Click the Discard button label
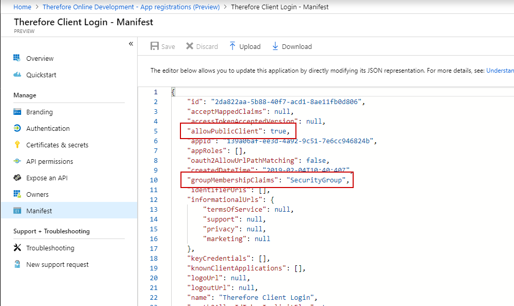This screenshot has height=306, width=514. tap(207, 46)
